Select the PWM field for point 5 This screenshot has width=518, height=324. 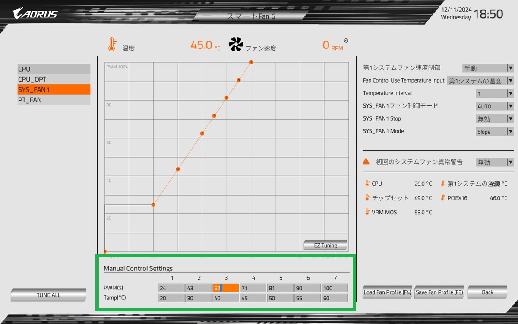280,288
